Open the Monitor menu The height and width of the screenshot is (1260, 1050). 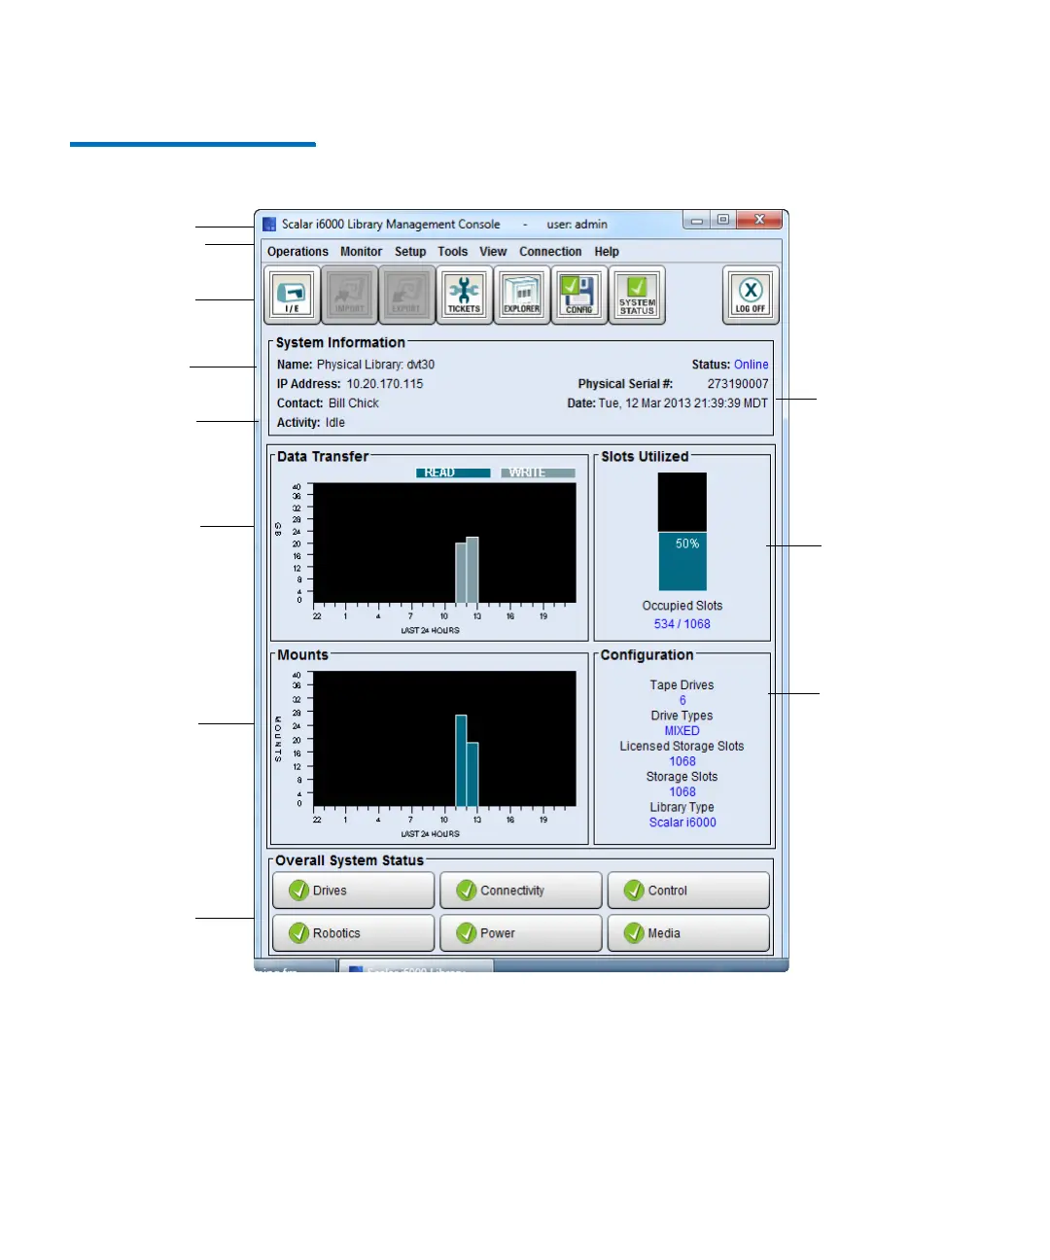361,252
